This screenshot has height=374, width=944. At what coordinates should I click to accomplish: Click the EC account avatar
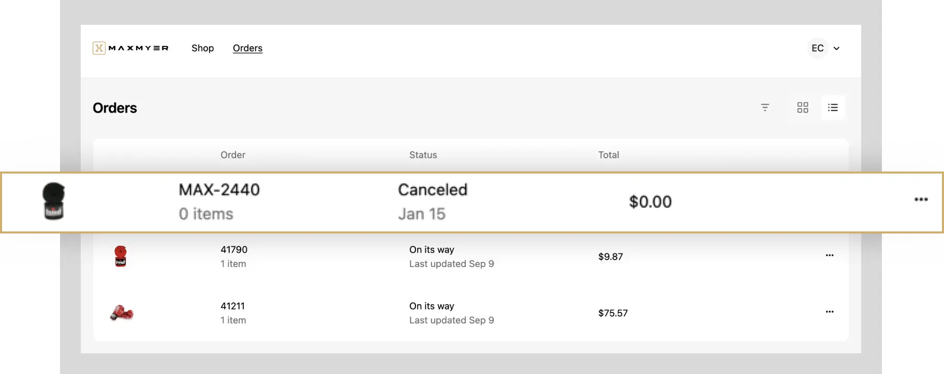point(818,48)
